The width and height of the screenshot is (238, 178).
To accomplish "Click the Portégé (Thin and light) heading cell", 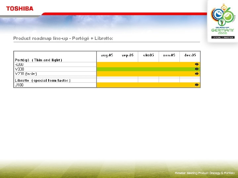I will pyautogui.click(x=55, y=57).
